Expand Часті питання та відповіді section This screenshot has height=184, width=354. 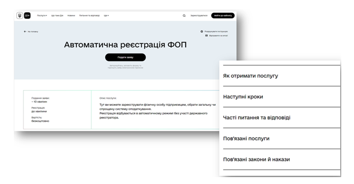coord(282,118)
